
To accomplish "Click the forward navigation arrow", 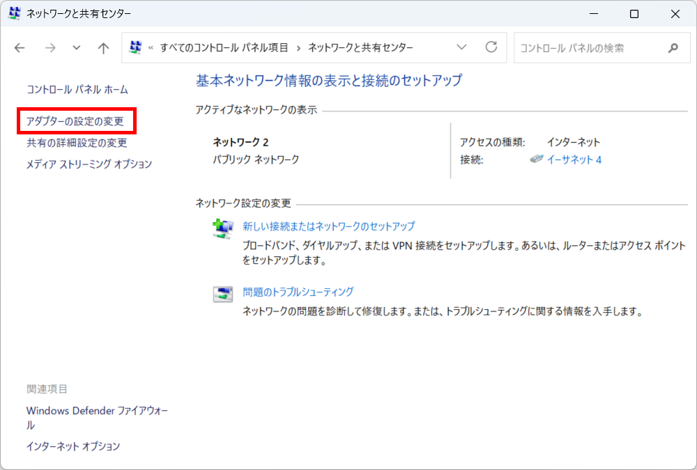I will (x=50, y=47).
